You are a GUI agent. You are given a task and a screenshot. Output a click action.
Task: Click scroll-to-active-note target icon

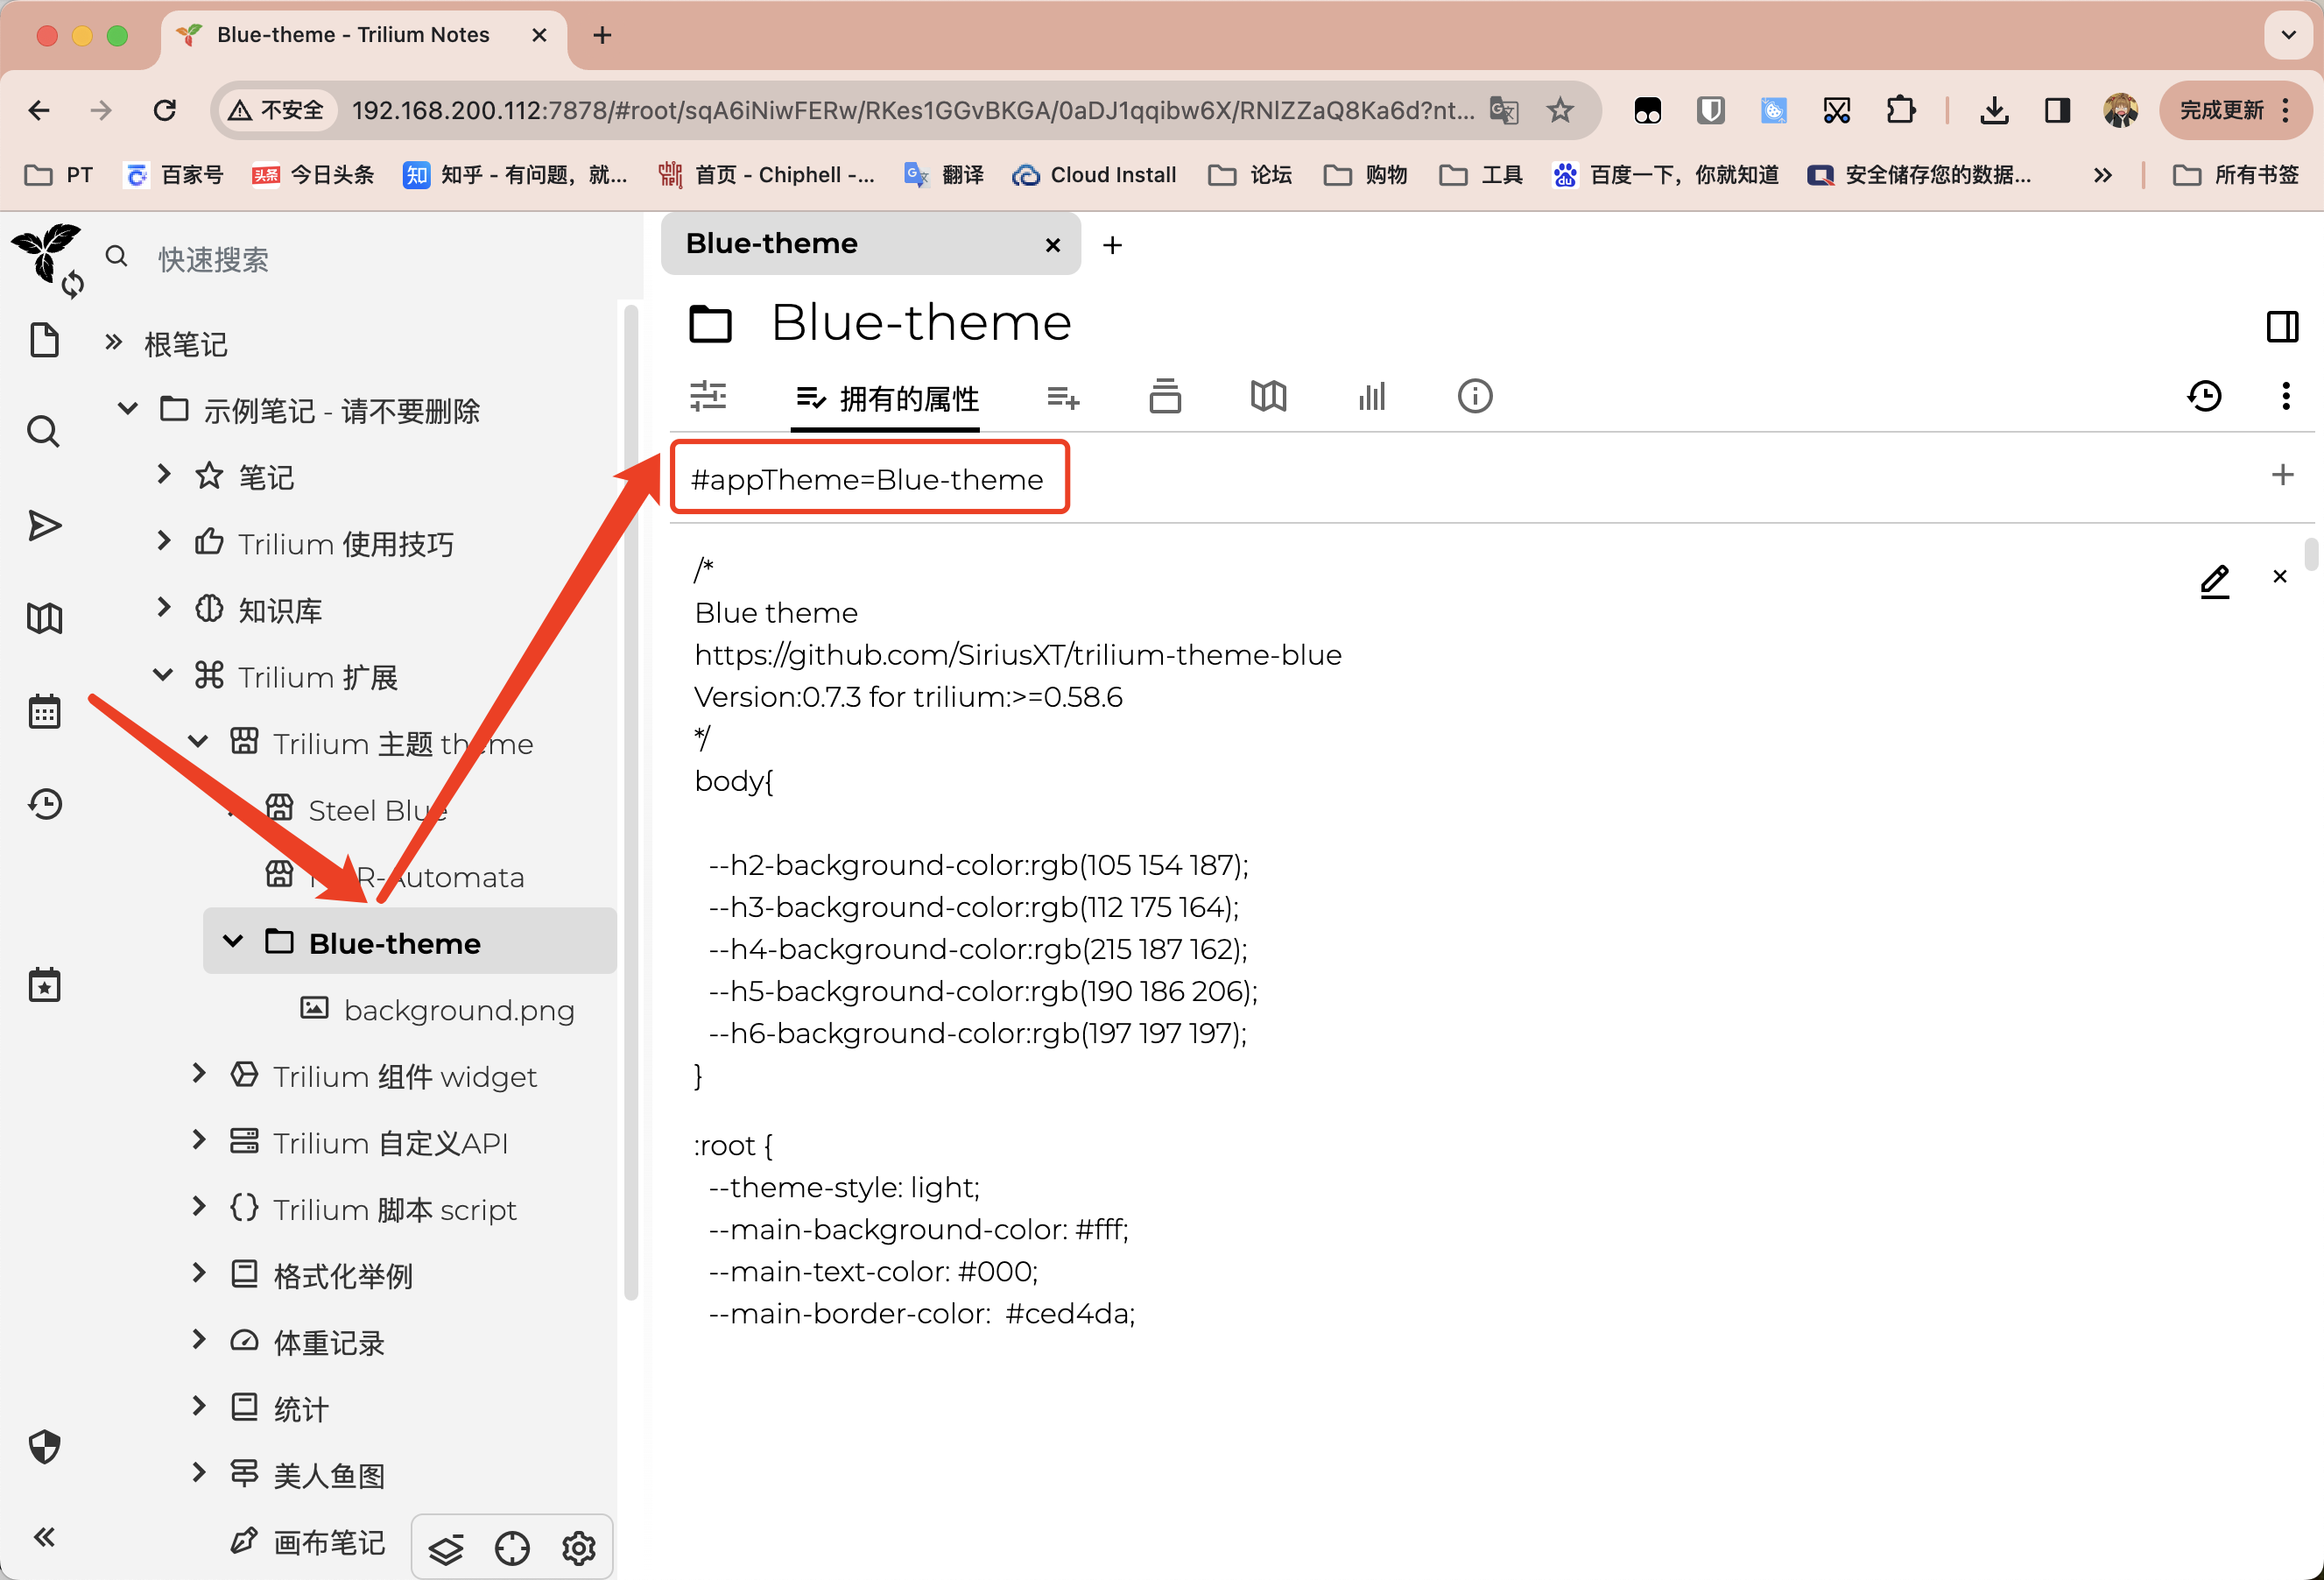coord(512,1549)
